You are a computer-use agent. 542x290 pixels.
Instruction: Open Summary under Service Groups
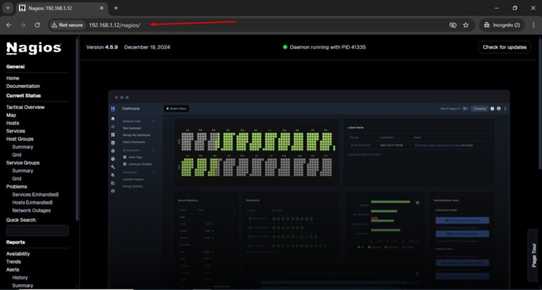point(23,170)
